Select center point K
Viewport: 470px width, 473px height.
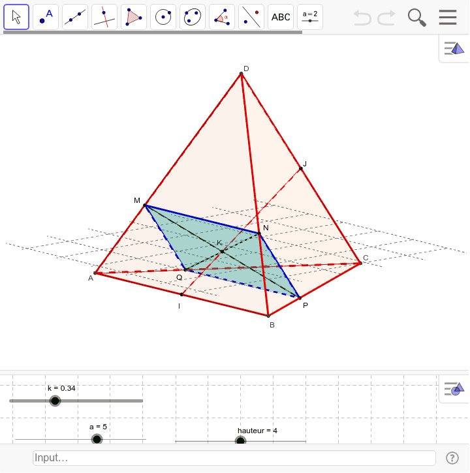tap(222, 251)
